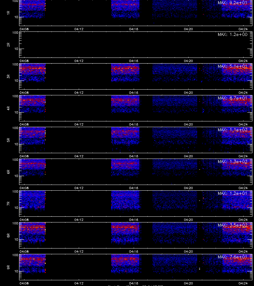Select the MAX: 1.2e+00 readout
Screen dimensions: 254x286
(232, 34)
